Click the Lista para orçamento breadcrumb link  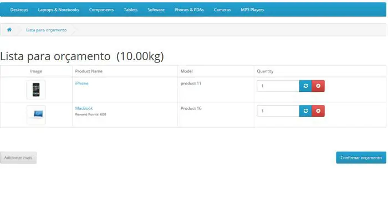(46, 30)
